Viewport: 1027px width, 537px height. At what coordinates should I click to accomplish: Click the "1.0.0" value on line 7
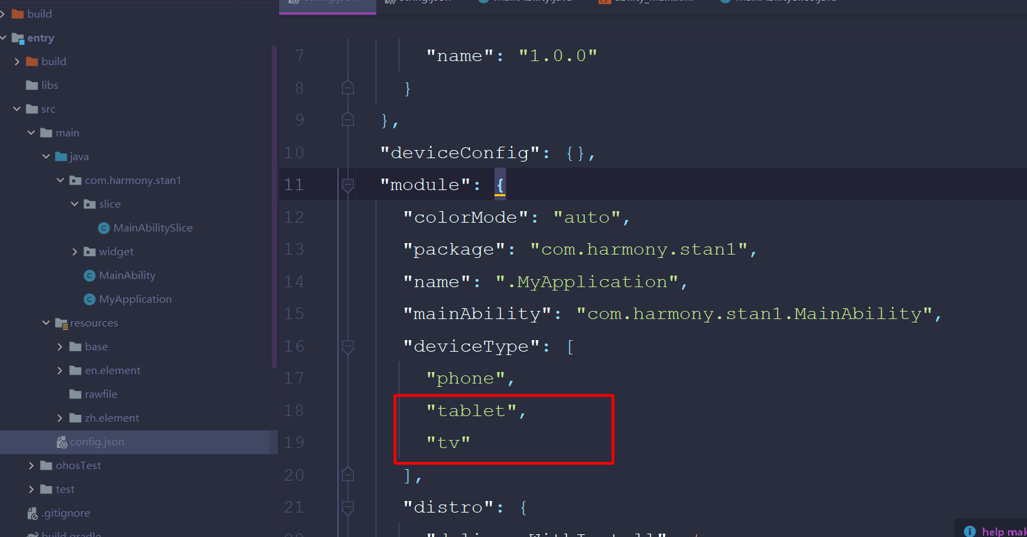pos(558,56)
